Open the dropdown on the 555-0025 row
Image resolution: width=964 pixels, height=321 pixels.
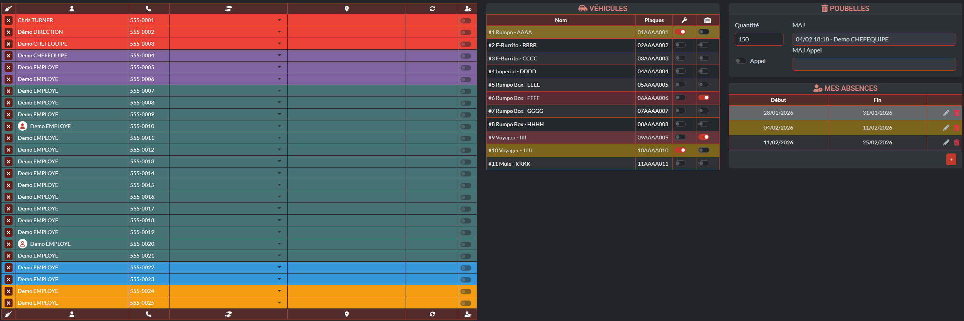pos(279,303)
